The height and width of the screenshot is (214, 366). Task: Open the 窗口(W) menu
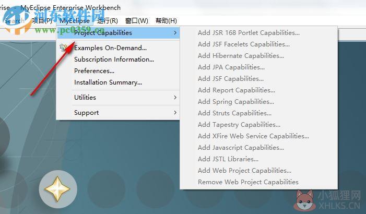[x=137, y=21]
